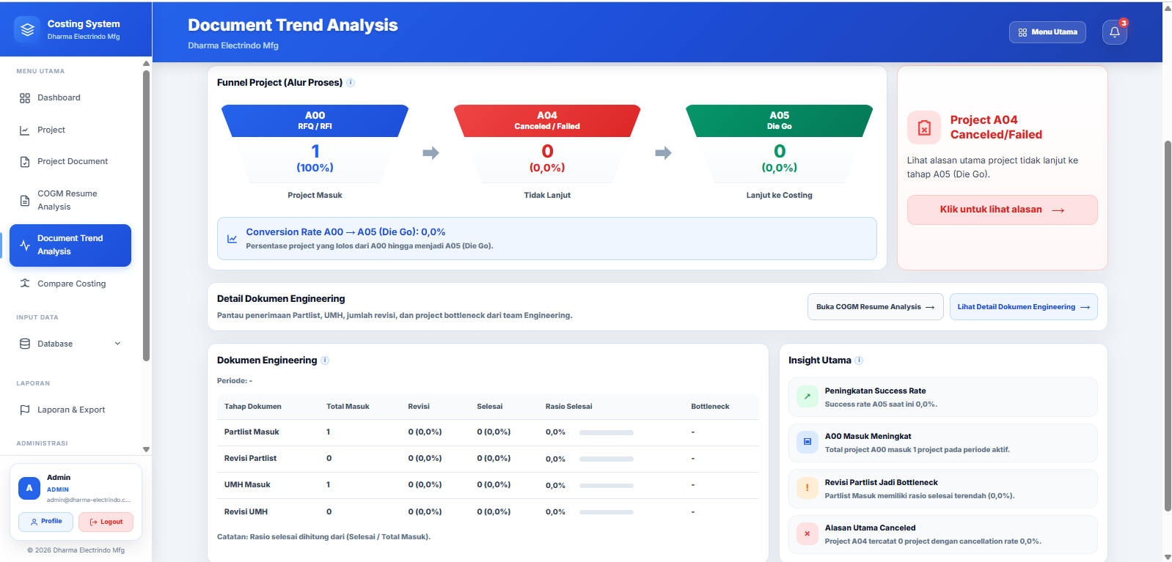Open Lihat Detail Dokumen Engineering link
Viewport: 1172px width, 562px height.
[x=1023, y=307]
